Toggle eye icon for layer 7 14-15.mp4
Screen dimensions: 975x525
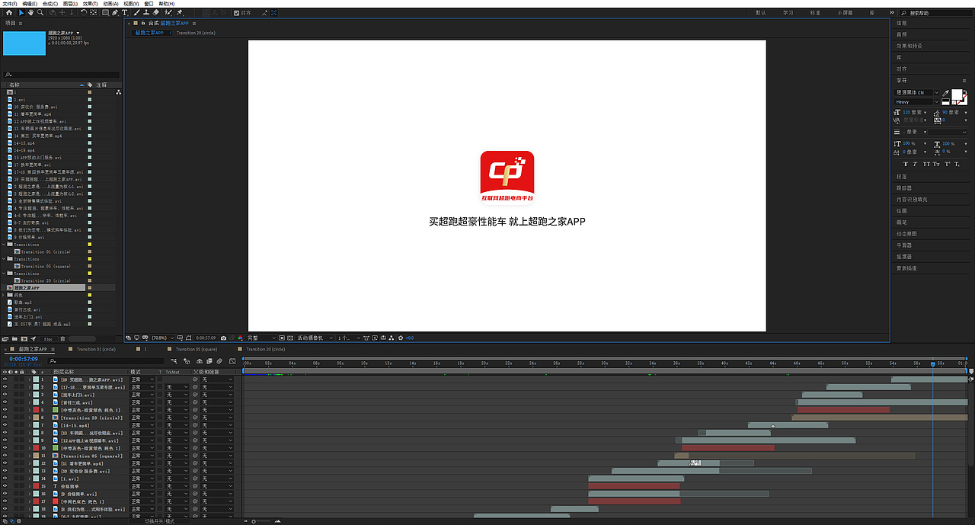[x=5, y=425]
